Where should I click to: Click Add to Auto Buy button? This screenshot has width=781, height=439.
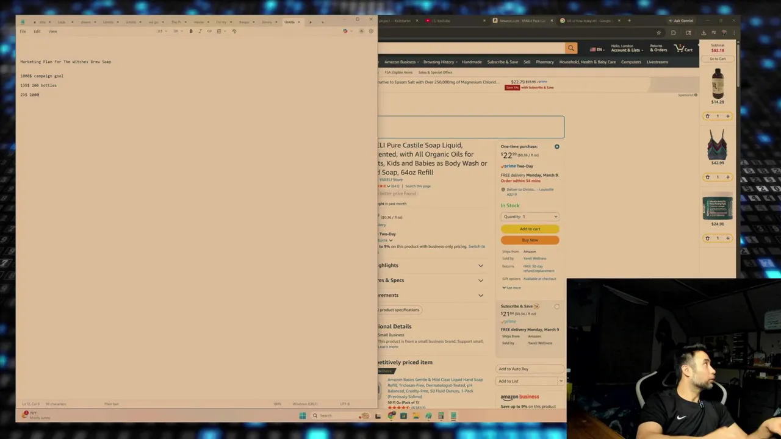pos(530,369)
